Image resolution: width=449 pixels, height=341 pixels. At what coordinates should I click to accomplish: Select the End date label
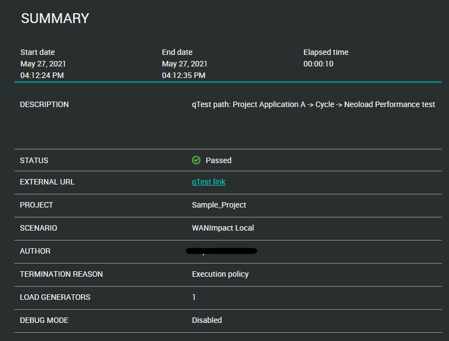(x=177, y=52)
